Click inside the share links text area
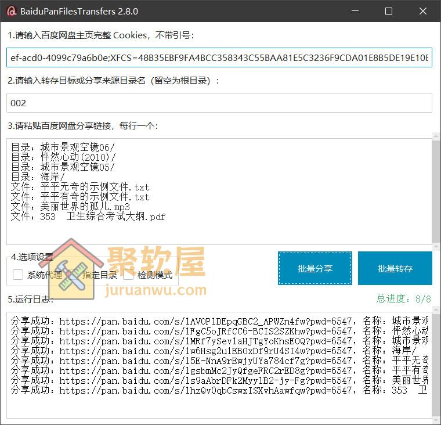The height and width of the screenshot is (425, 441). click(x=219, y=192)
